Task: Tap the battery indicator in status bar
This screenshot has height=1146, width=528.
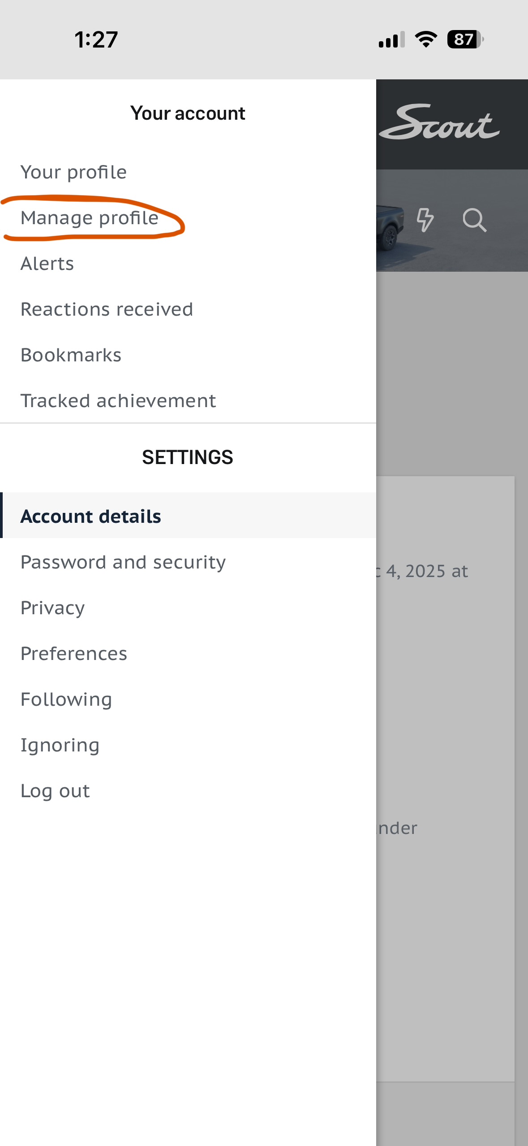Action: point(465,39)
